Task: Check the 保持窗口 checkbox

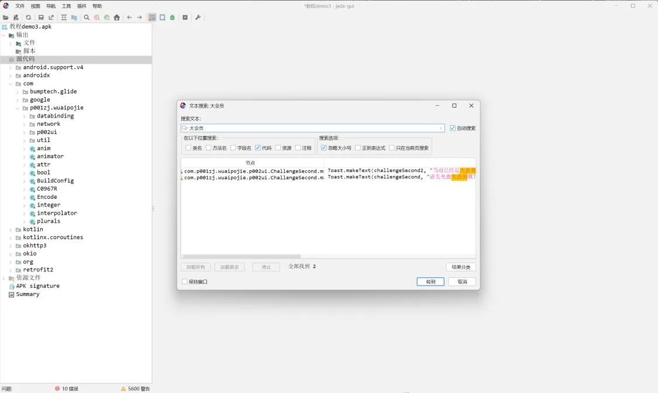Action: point(185,281)
